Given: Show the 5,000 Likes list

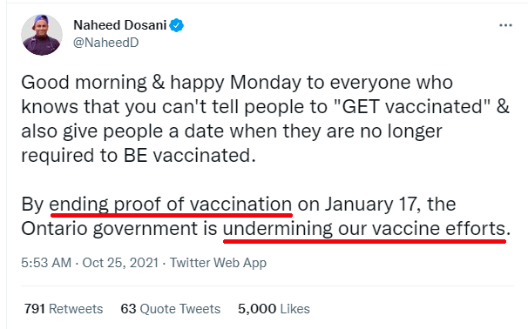Looking at the screenshot, I should click(274, 308).
